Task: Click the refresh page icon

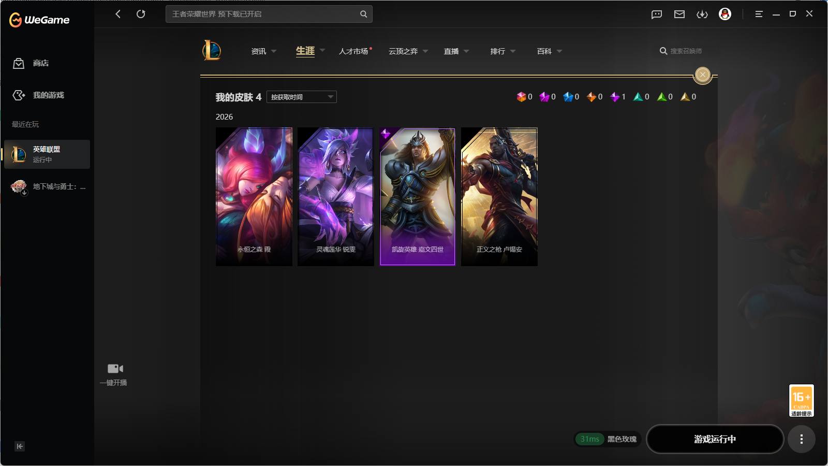Action: click(x=141, y=14)
